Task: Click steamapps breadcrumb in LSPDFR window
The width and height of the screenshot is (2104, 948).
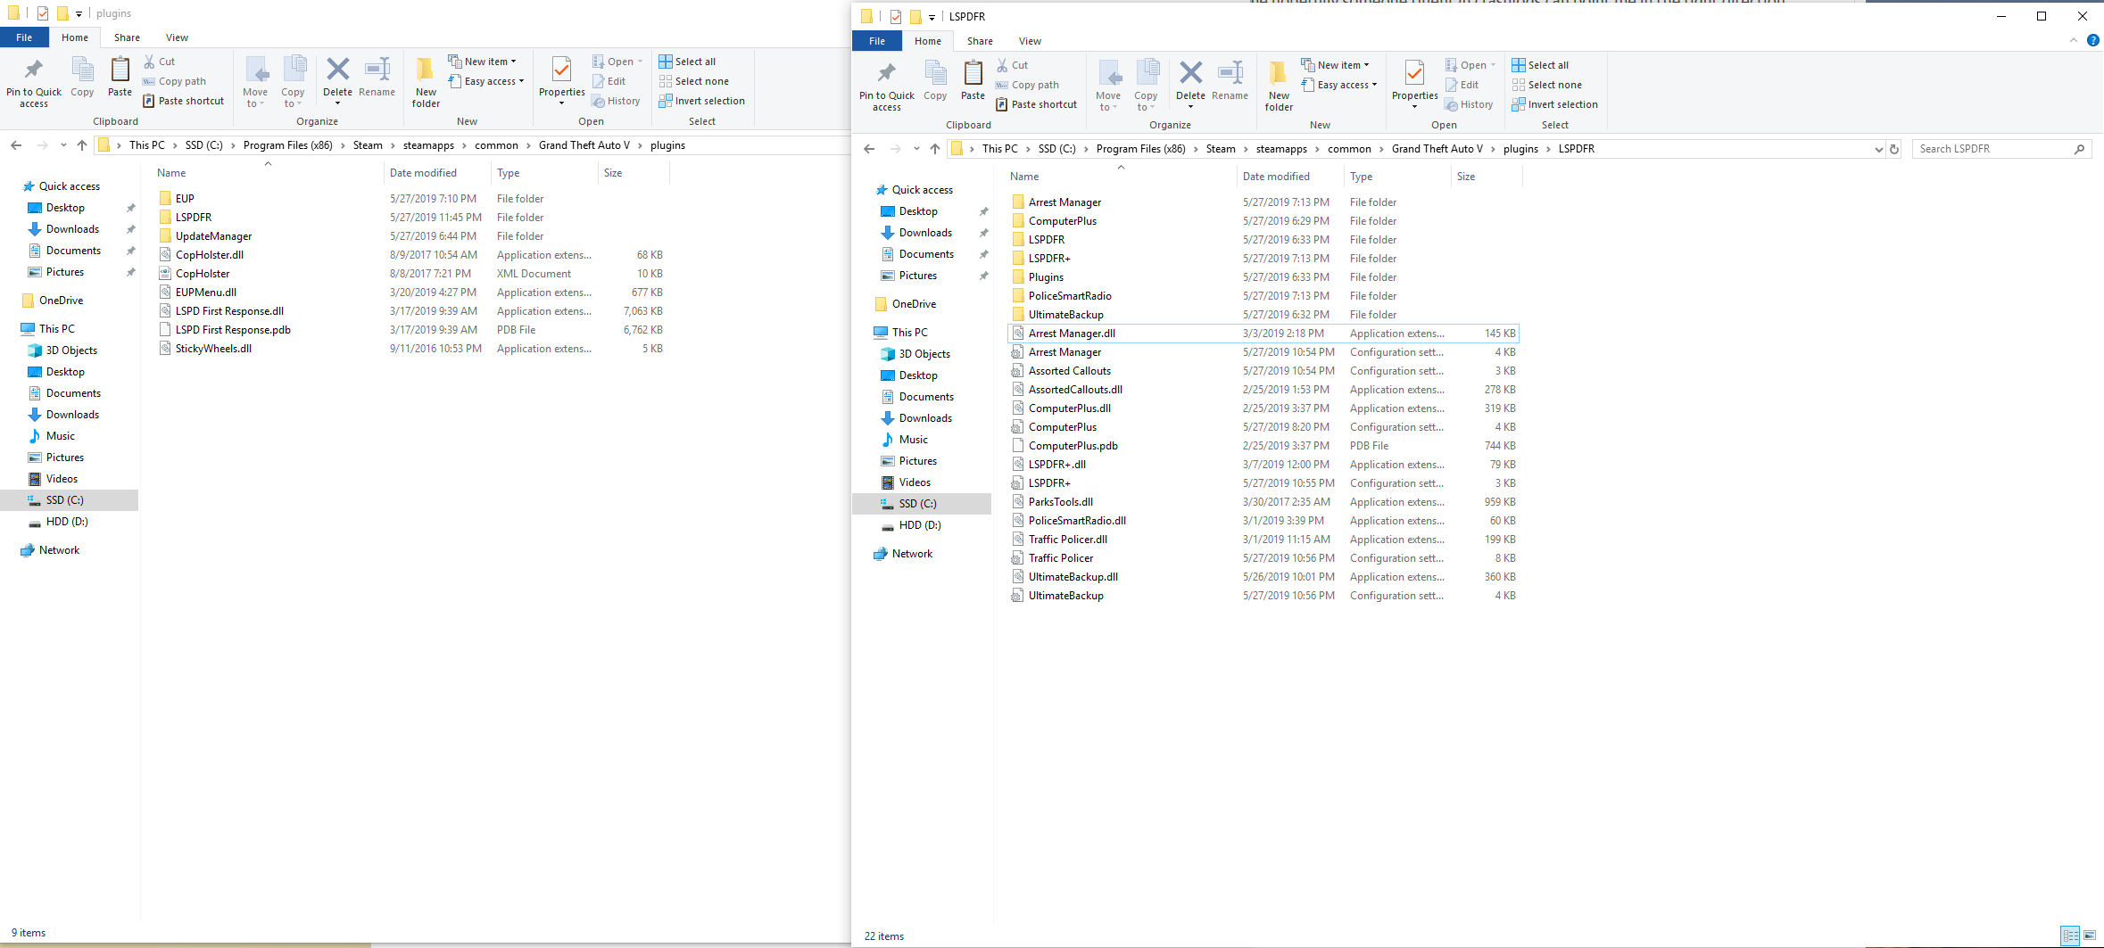Action: (1281, 149)
